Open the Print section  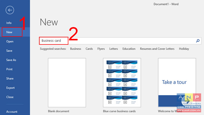[9, 69]
